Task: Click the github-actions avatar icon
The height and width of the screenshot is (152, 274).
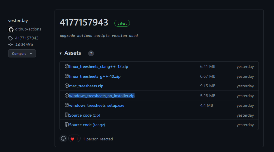Action: [x=11, y=30]
